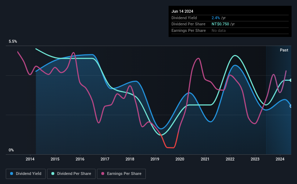Image resolution: width=297 pixels, height=184 pixels.
Task: Click the 2023 x-axis label
Action: [x=255, y=159]
